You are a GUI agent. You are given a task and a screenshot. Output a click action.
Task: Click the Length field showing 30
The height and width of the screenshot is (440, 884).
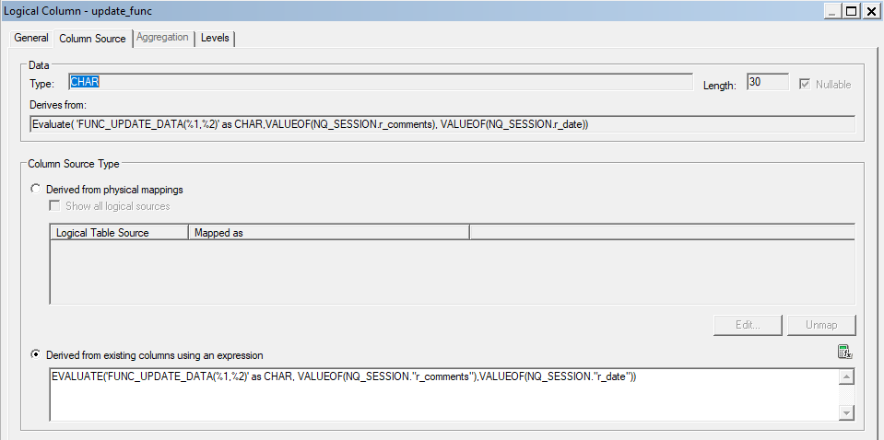[x=767, y=82]
